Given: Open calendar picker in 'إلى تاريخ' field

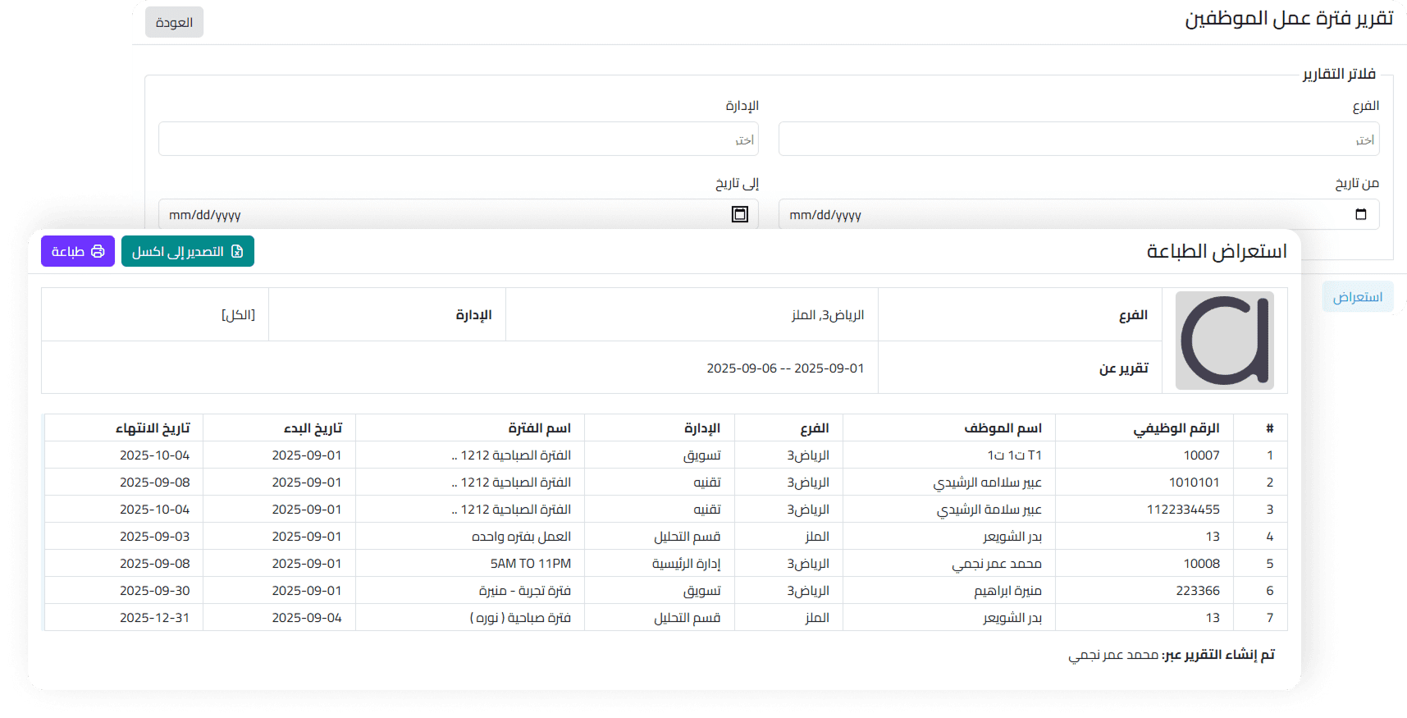Looking at the screenshot, I should pos(739,215).
